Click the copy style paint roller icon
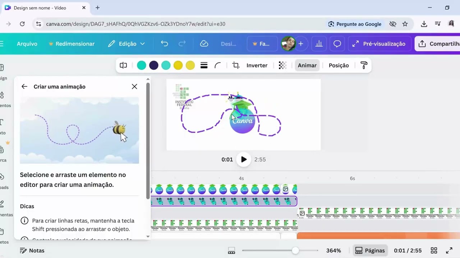Image resolution: width=460 pixels, height=258 pixels. pyautogui.click(x=364, y=65)
